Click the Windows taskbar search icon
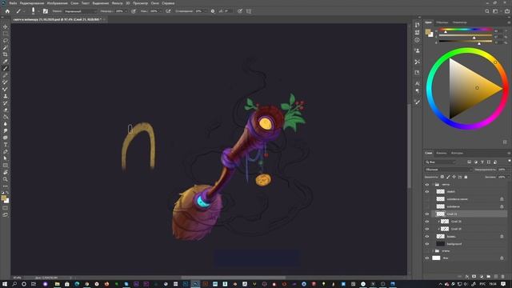The width and height of the screenshot is (512, 288). coord(14,284)
